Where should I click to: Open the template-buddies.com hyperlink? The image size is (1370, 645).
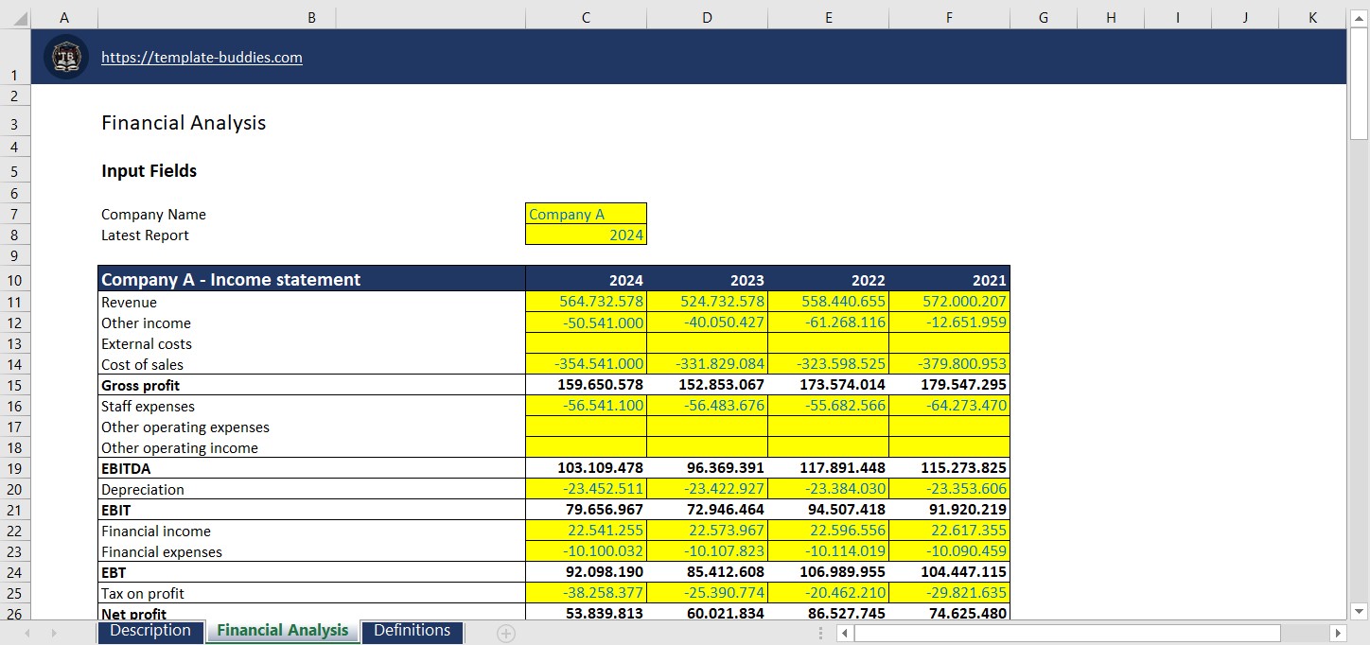(x=202, y=57)
